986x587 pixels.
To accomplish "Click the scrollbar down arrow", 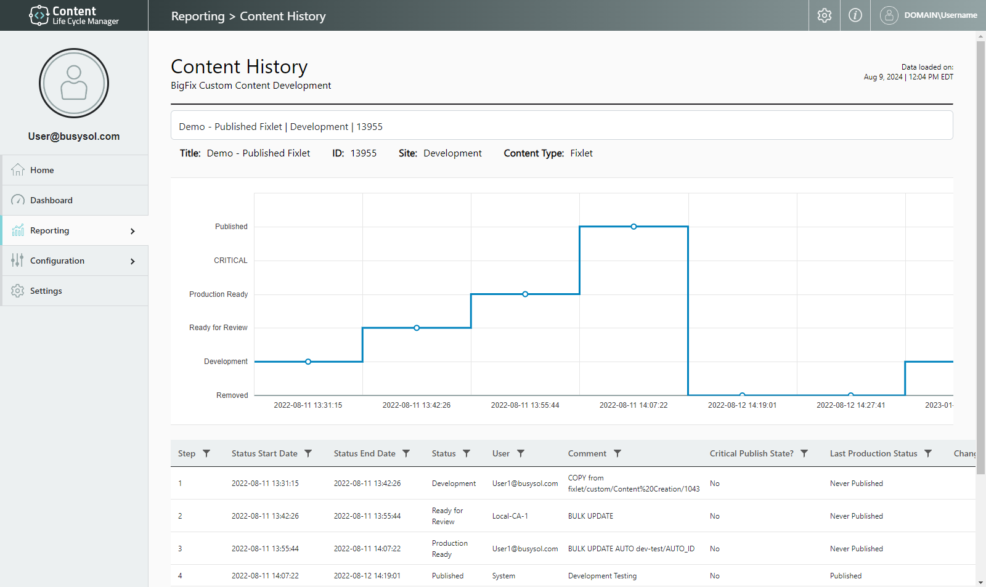I will click(980, 582).
